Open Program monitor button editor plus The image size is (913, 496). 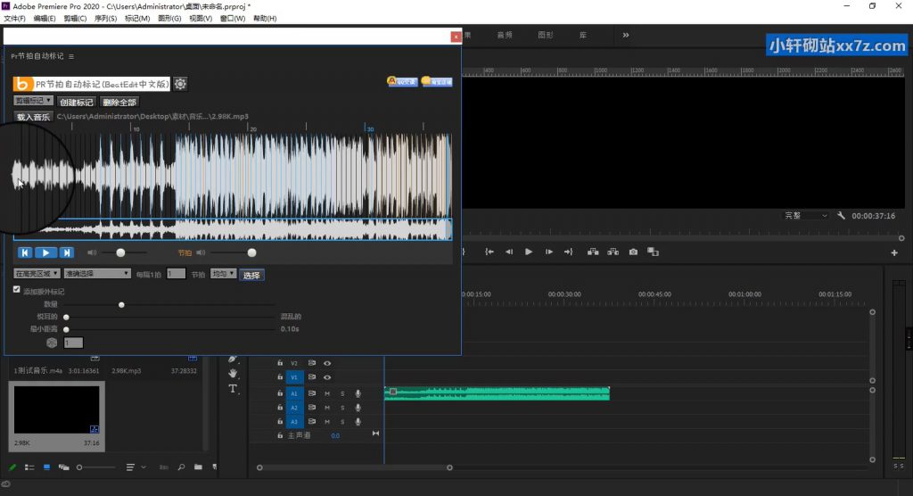point(894,252)
